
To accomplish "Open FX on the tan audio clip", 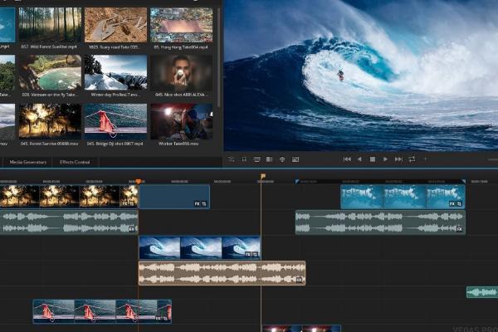I will (299, 280).
